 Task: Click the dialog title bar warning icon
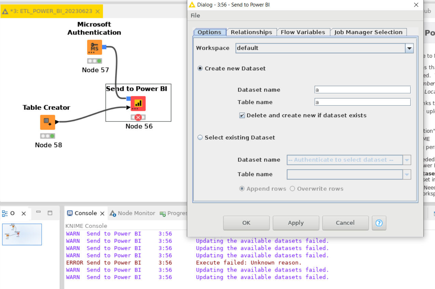192,5
